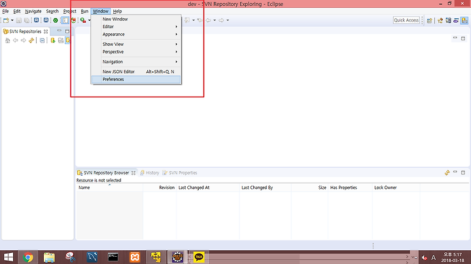Expand the Editor submenu
Screen dimensions: 471x264
tap(136, 26)
